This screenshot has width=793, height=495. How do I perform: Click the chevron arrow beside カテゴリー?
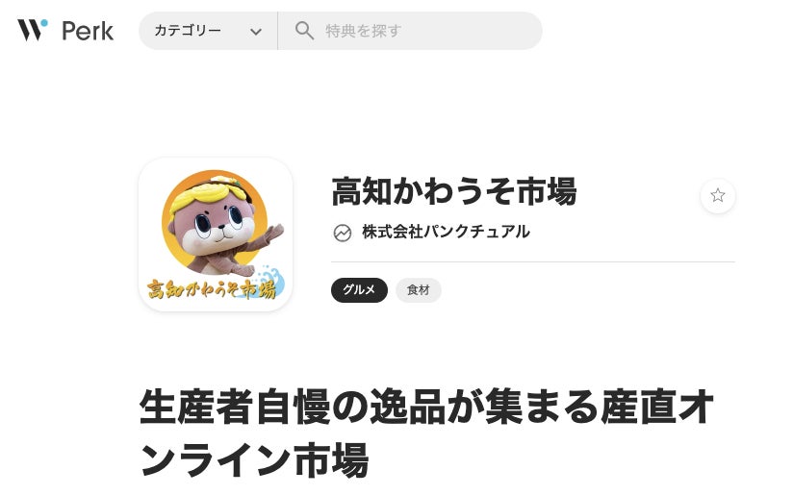tap(256, 32)
